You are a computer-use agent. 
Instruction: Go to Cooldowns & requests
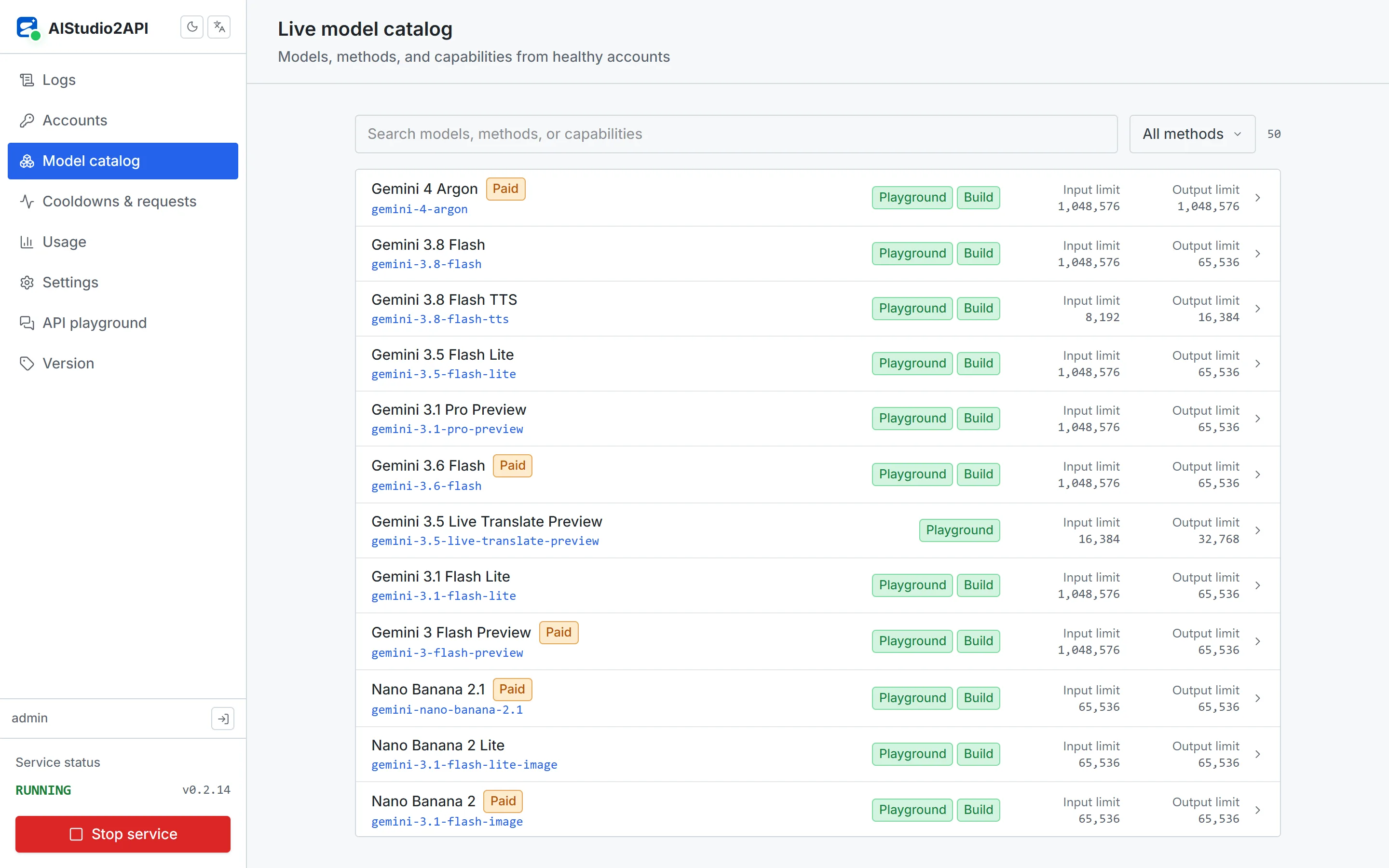(123, 202)
